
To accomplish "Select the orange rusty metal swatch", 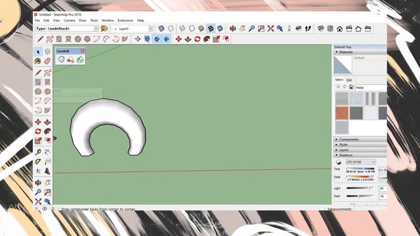I will click(x=342, y=113).
